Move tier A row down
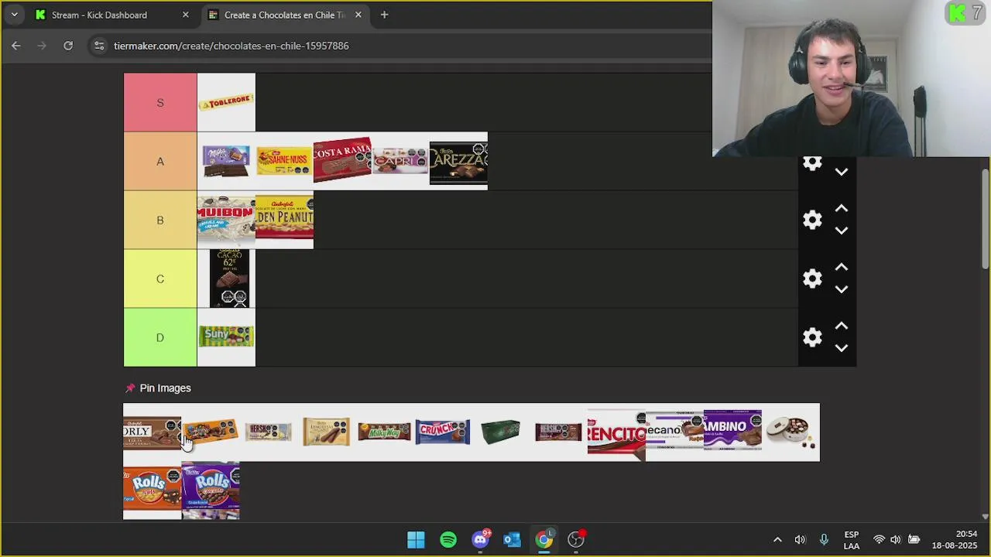 [x=842, y=172]
